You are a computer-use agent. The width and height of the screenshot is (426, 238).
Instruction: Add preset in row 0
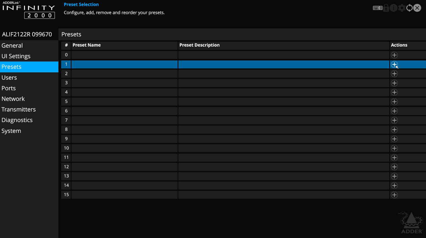point(394,55)
